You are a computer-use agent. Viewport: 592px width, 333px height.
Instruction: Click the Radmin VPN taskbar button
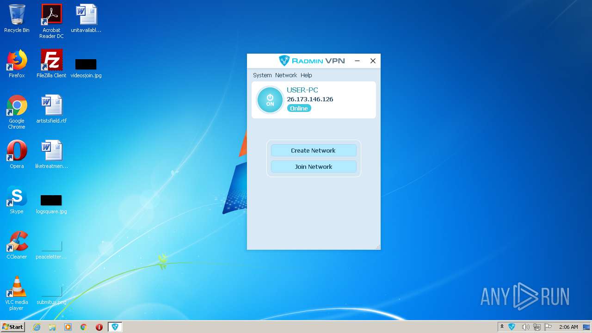pyautogui.click(x=115, y=327)
